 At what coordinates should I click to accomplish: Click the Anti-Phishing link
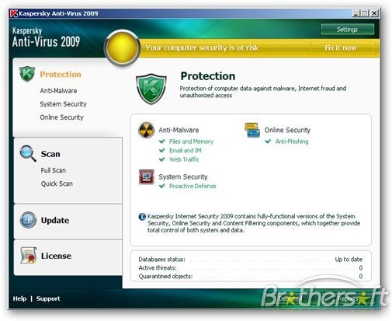pos(292,141)
